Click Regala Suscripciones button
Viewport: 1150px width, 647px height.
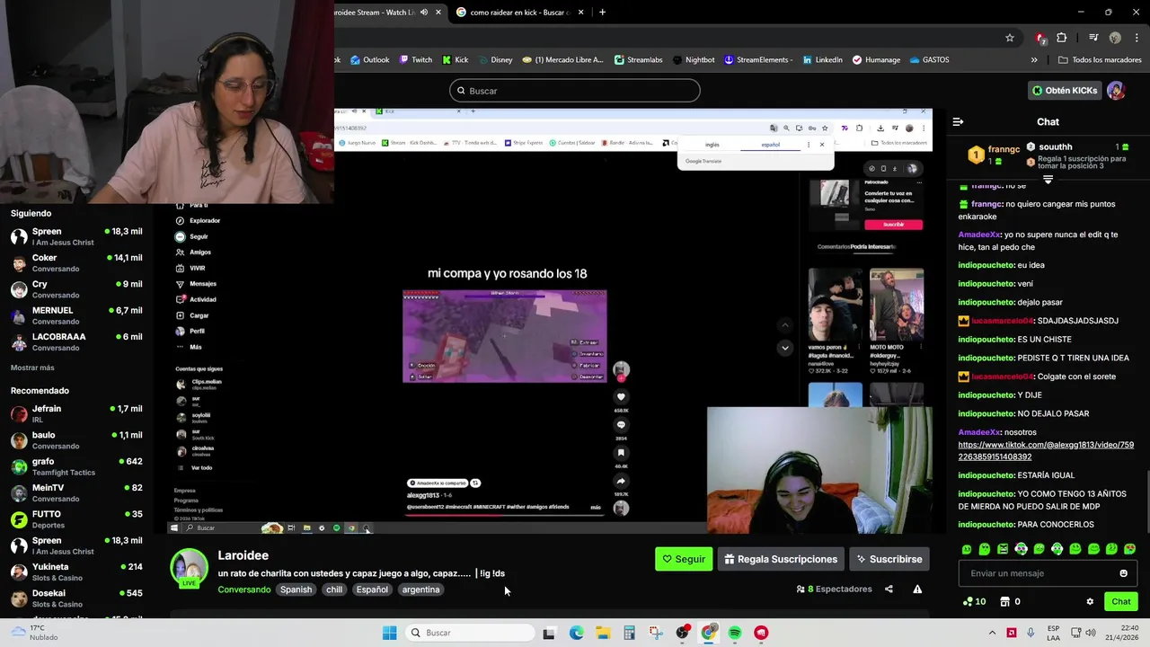(781, 559)
